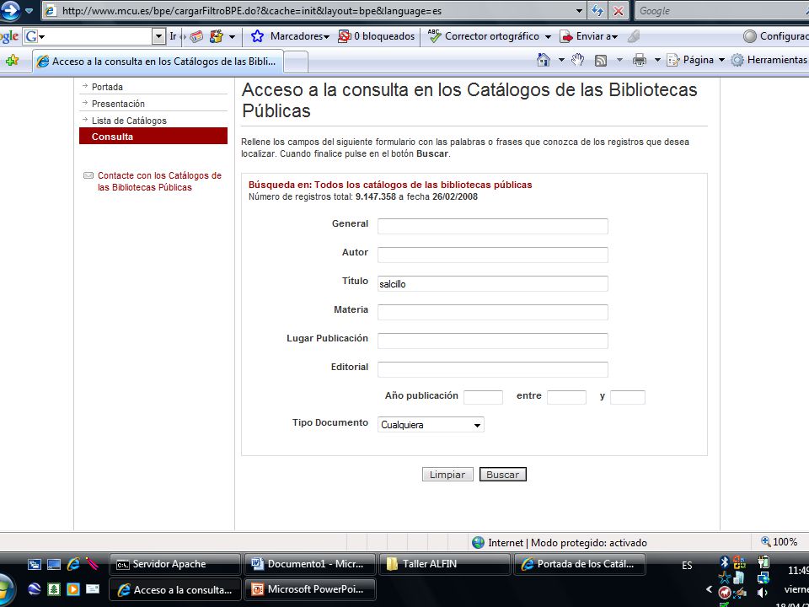Open the Corrector ortográfico dropdown arrow
Viewport: 809px width, 607px height.
tap(548, 36)
